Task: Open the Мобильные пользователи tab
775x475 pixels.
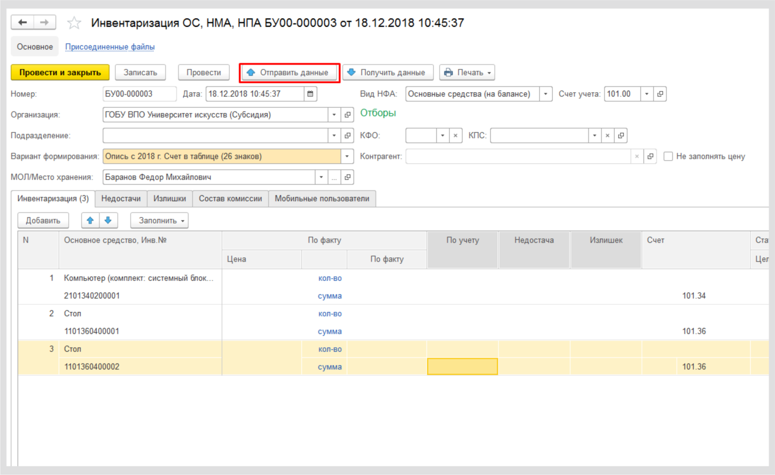Action: [x=322, y=199]
